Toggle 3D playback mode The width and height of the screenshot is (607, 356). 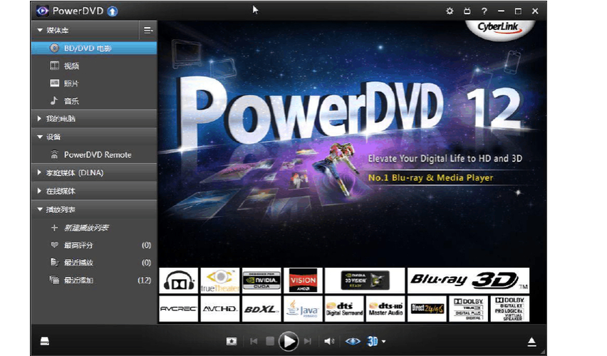[373, 341]
